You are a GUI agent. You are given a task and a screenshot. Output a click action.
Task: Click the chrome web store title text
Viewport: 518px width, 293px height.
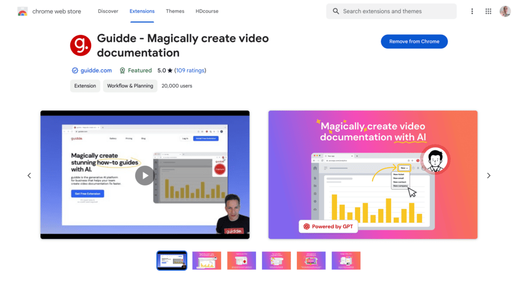click(57, 11)
